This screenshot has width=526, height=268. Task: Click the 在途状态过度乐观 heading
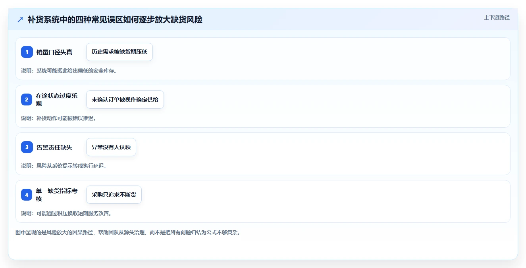pos(57,100)
